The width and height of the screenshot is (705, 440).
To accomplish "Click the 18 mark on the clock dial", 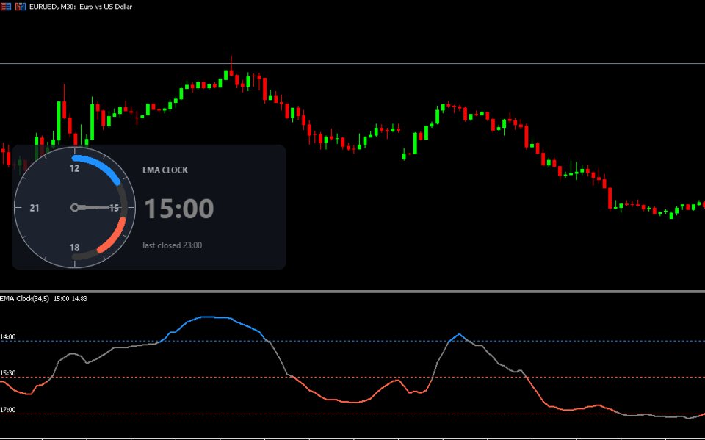I will point(75,248).
